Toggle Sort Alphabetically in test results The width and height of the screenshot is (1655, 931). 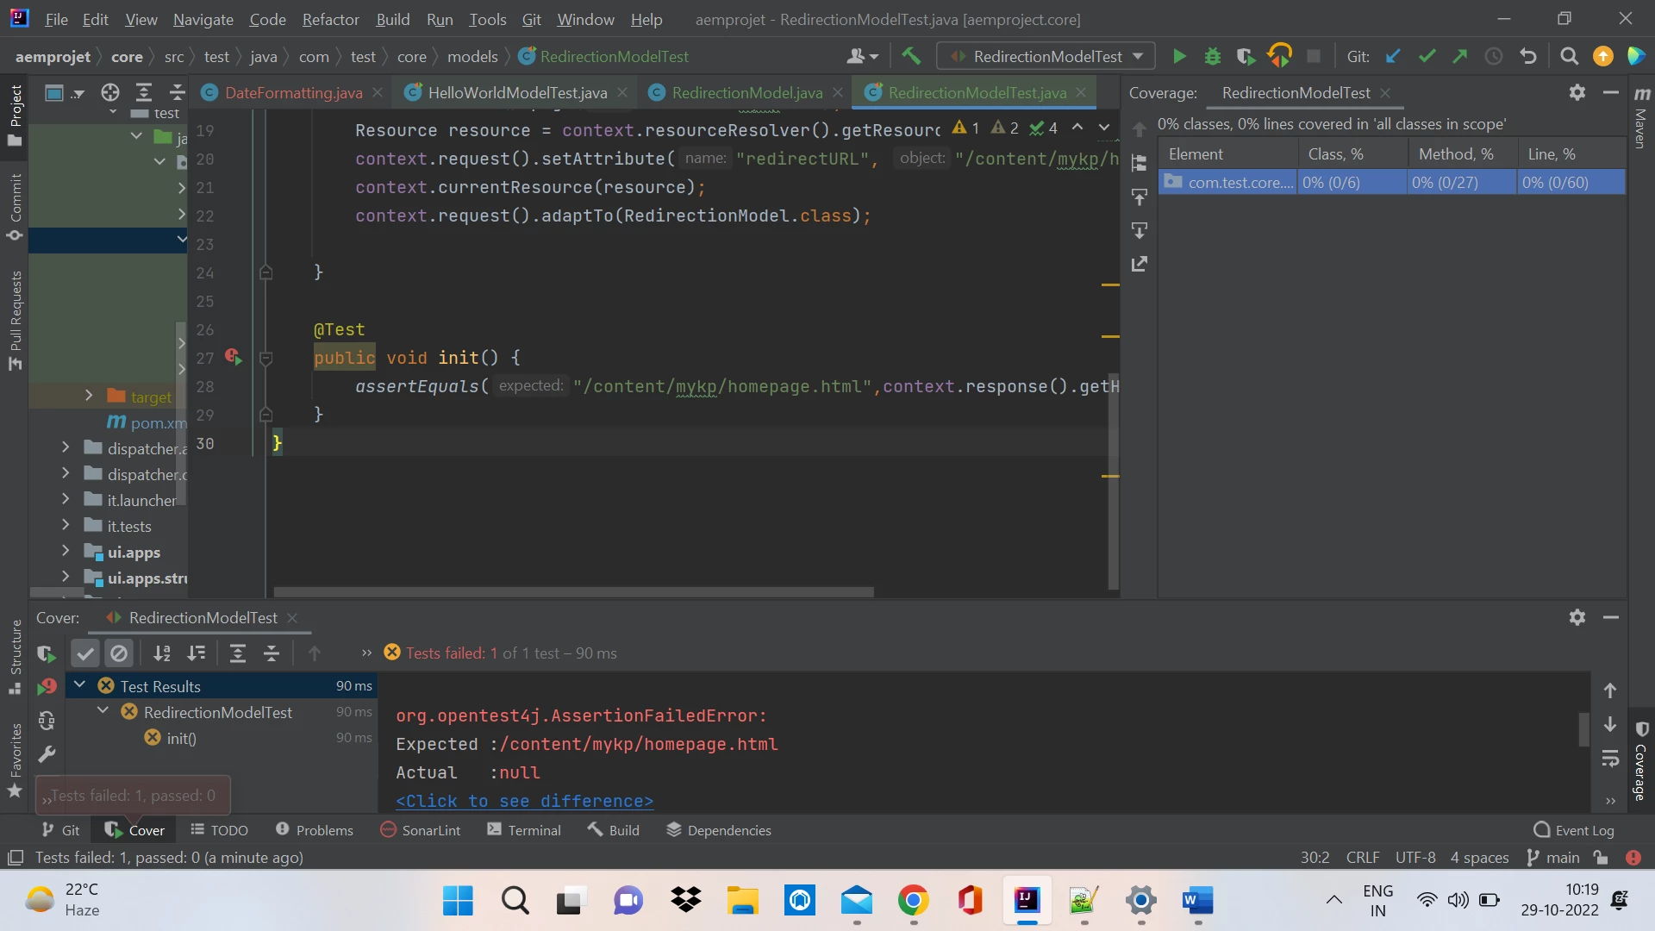162,653
